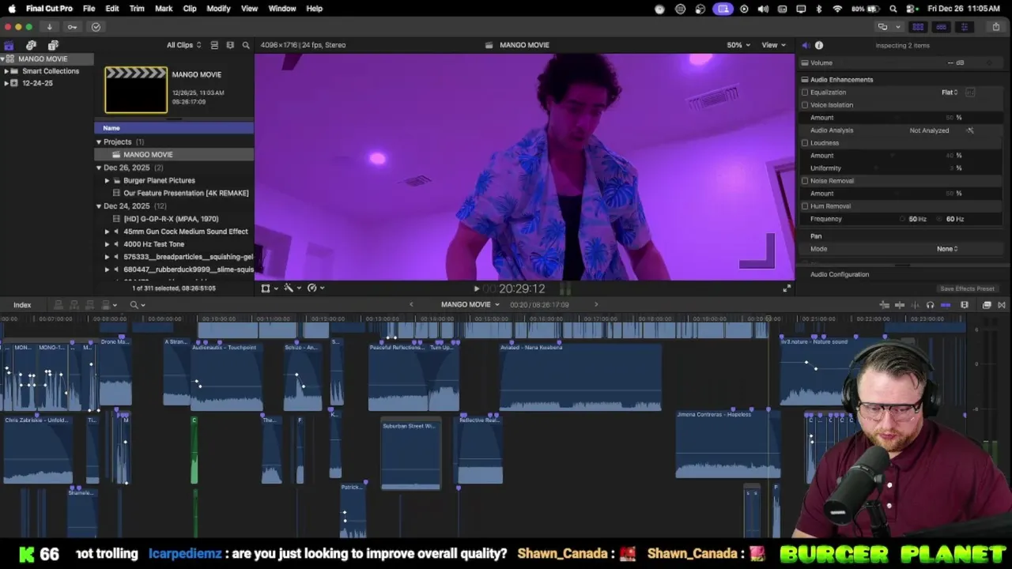1012x569 pixels.
Task: Open the Trim menu
Action: tap(137, 9)
